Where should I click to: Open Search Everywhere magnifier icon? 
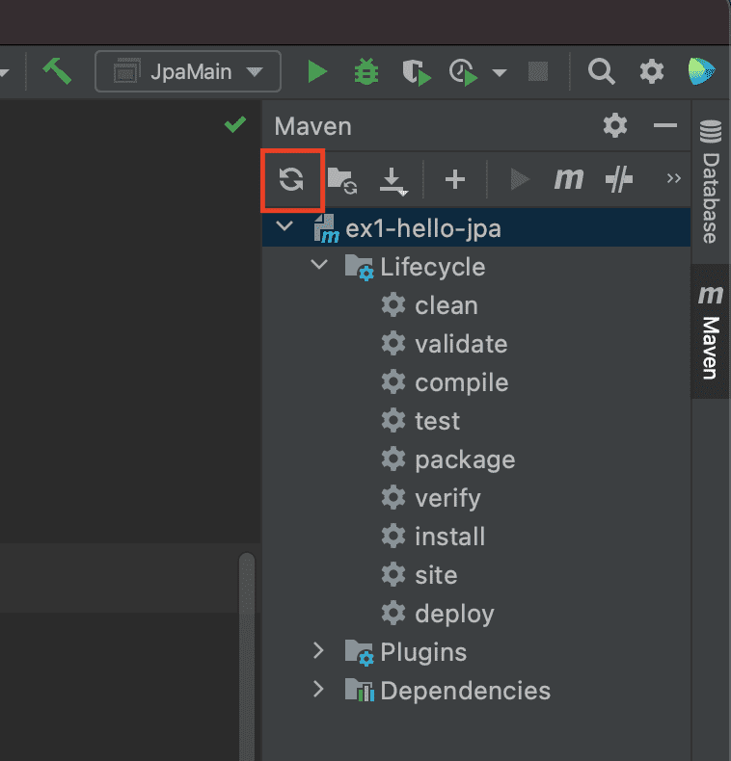[x=601, y=72]
